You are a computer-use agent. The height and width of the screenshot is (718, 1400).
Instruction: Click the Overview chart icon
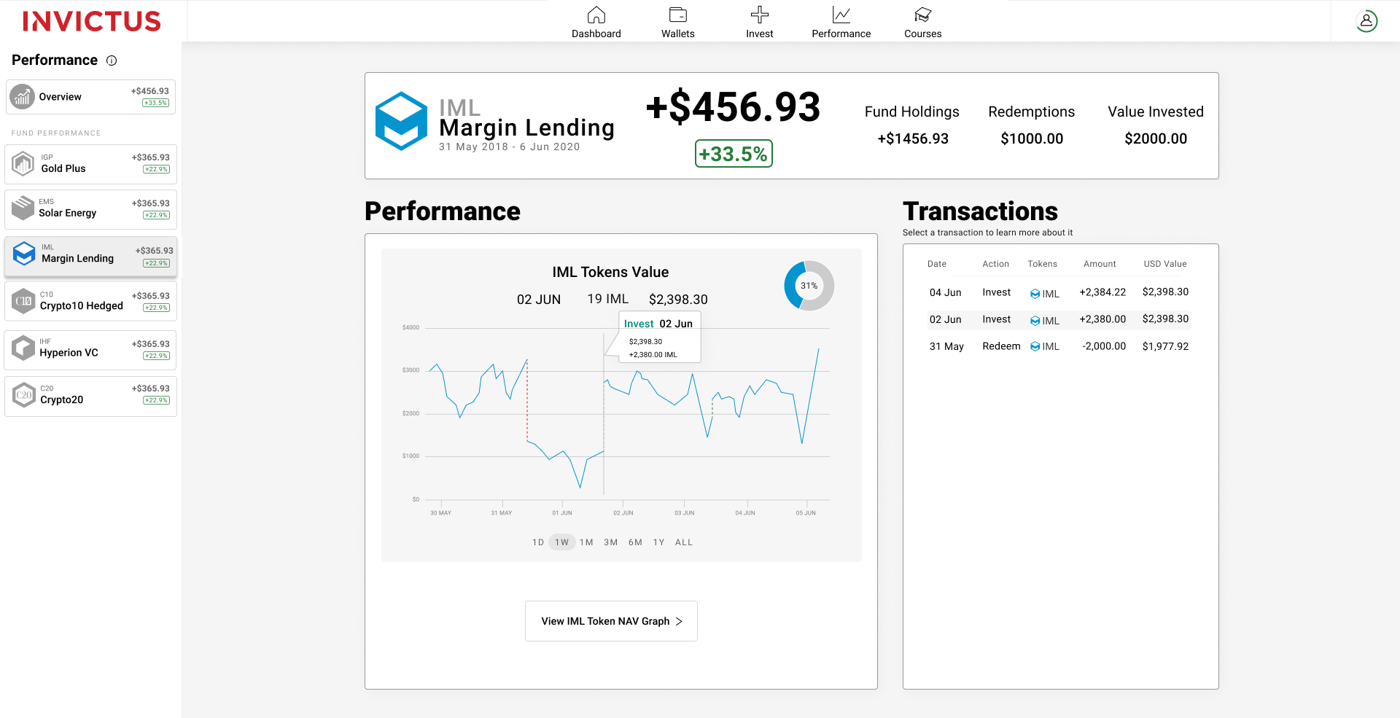coord(23,96)
